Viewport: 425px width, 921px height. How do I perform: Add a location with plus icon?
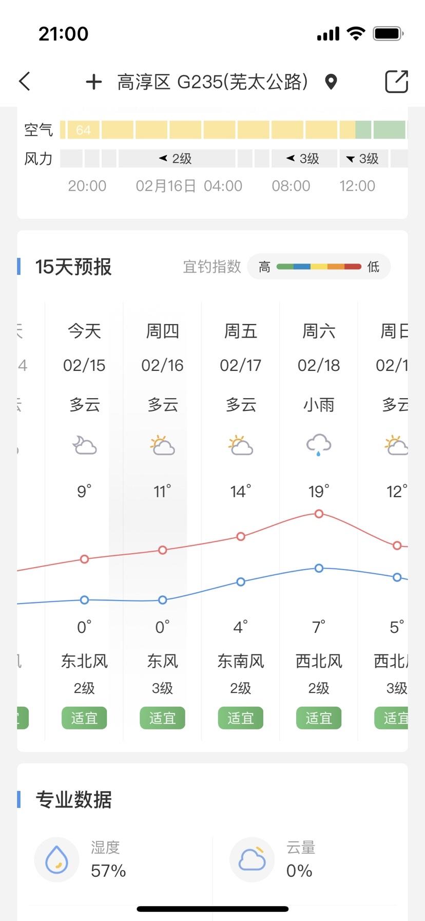(93, 82)
